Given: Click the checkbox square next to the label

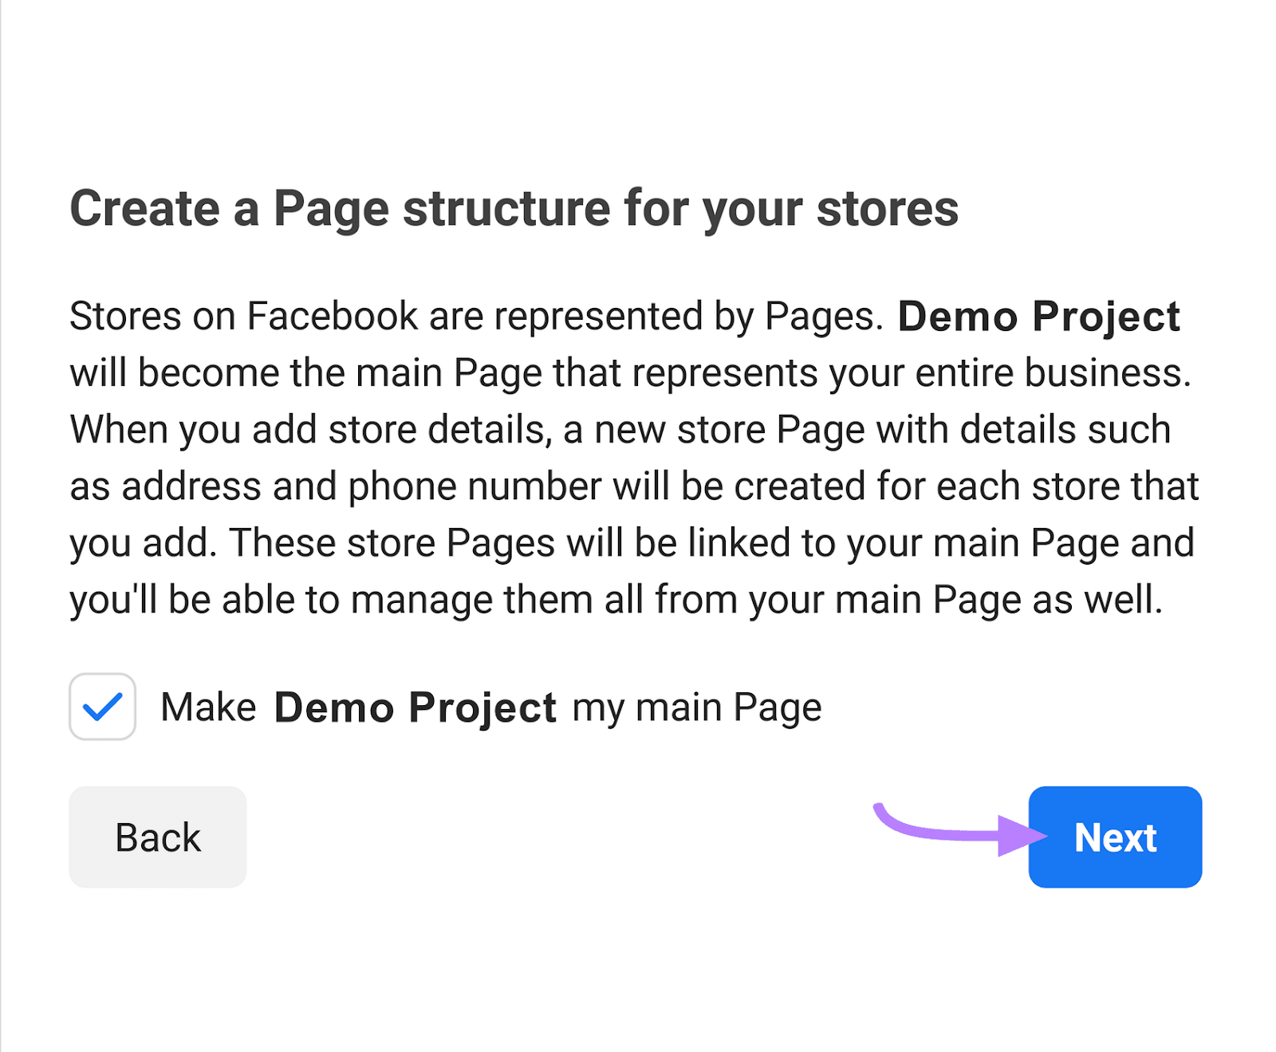Looking at the screenshot, I should 102,705.
